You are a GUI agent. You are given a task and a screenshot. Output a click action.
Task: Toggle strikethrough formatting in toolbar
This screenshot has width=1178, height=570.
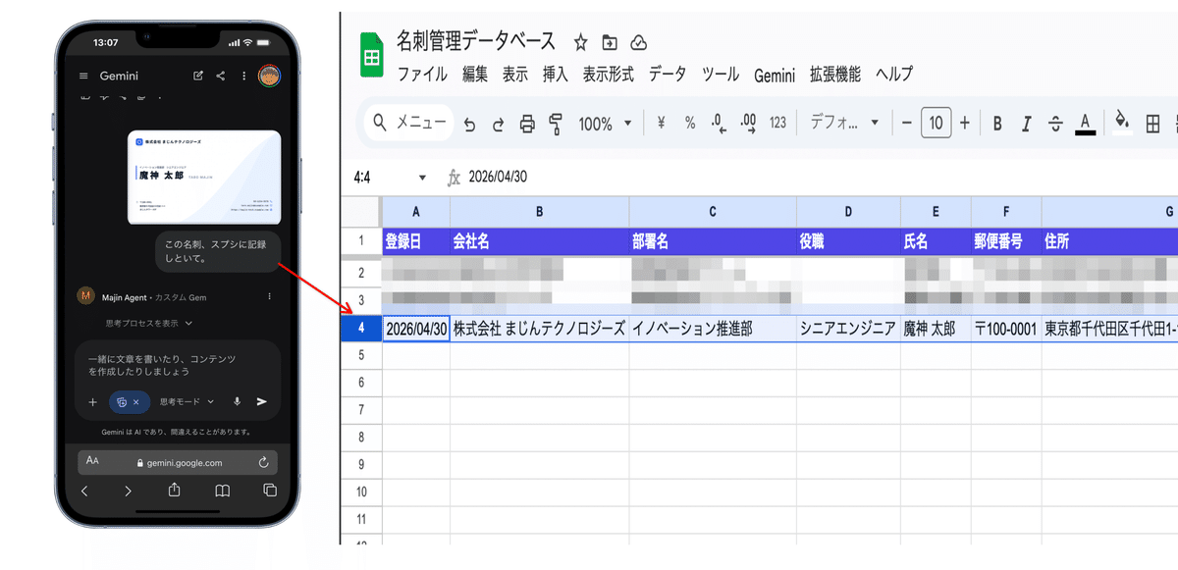(1055, 124)
